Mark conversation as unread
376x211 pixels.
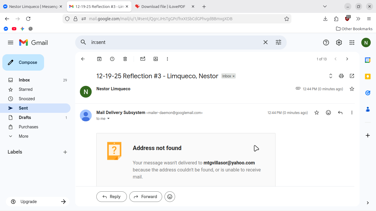coord(143,59)
